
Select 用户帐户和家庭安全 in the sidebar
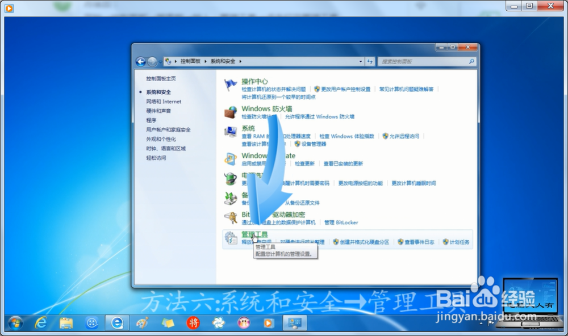(x=168, y=129)
